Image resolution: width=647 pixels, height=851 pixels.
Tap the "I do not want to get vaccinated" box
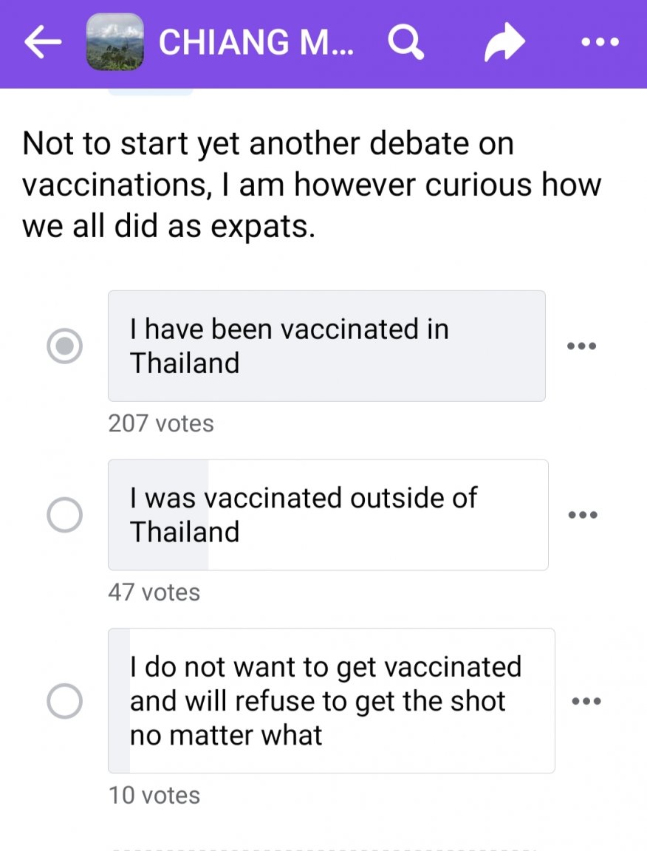(331, 700)
